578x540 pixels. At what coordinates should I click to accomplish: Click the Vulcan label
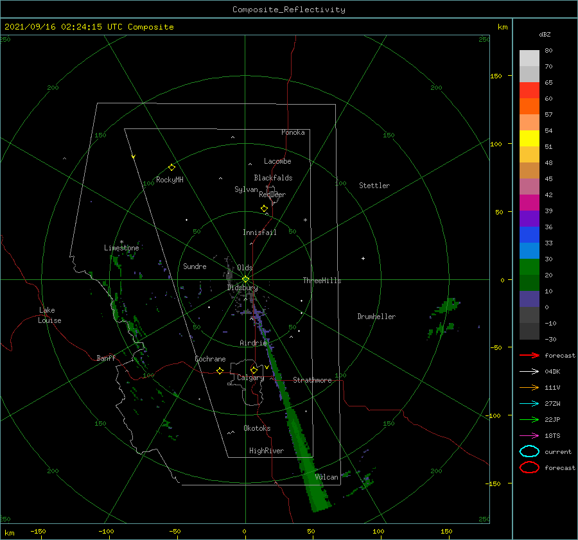point(327,477)
